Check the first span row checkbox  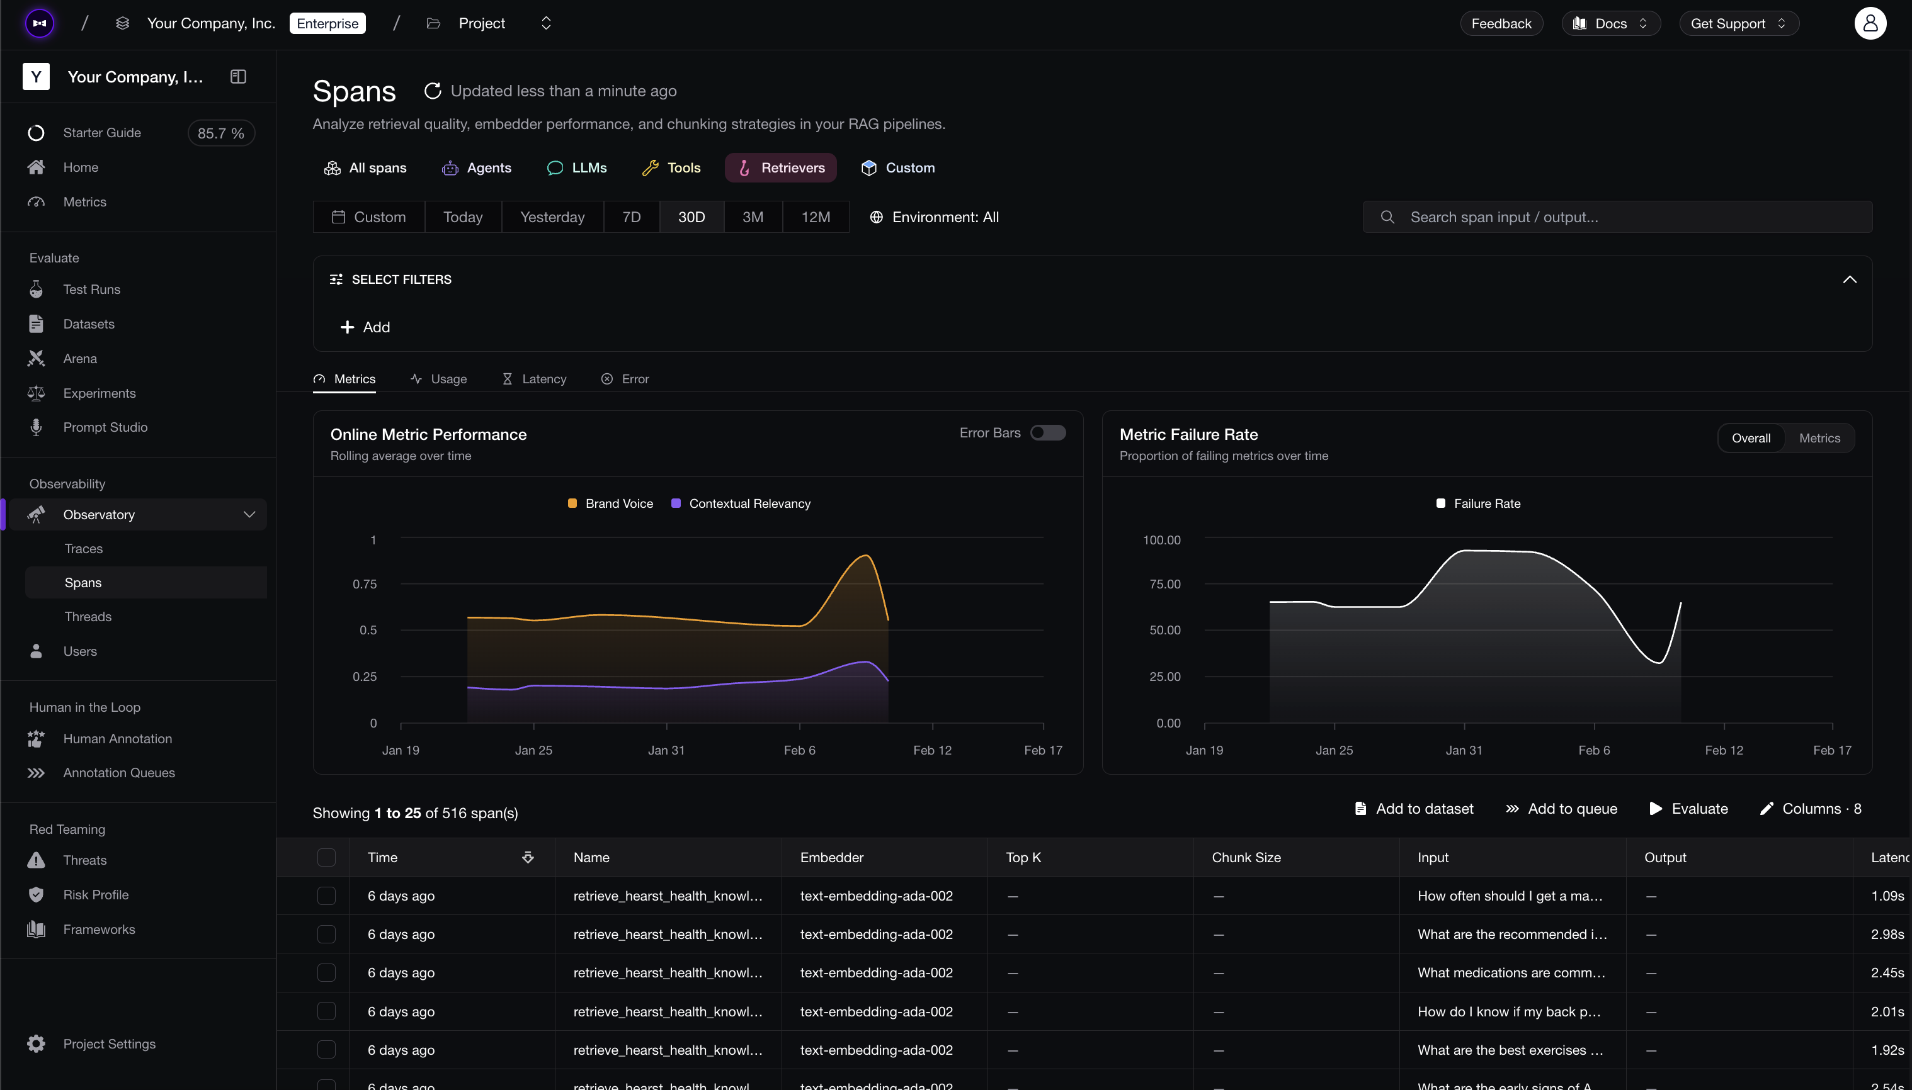coord(326,896)
